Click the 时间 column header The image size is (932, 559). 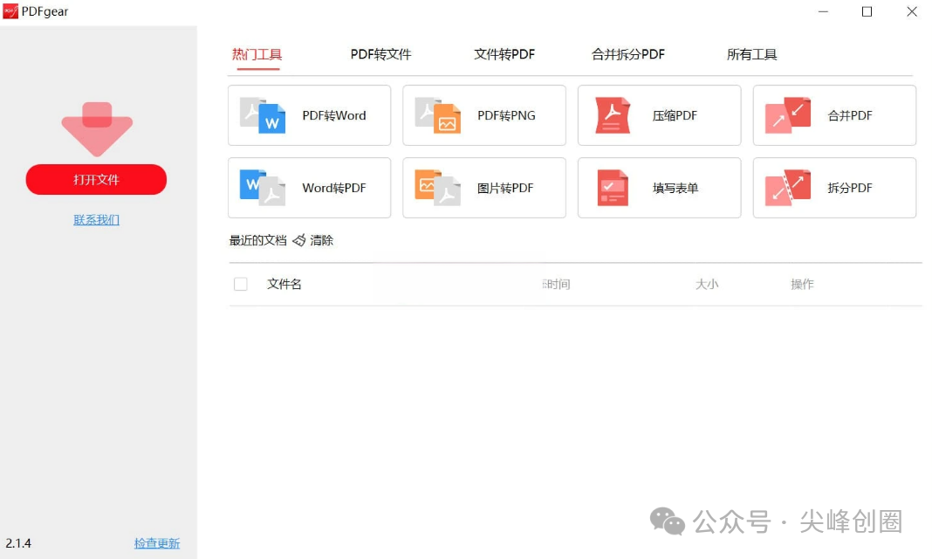(557, 284)
